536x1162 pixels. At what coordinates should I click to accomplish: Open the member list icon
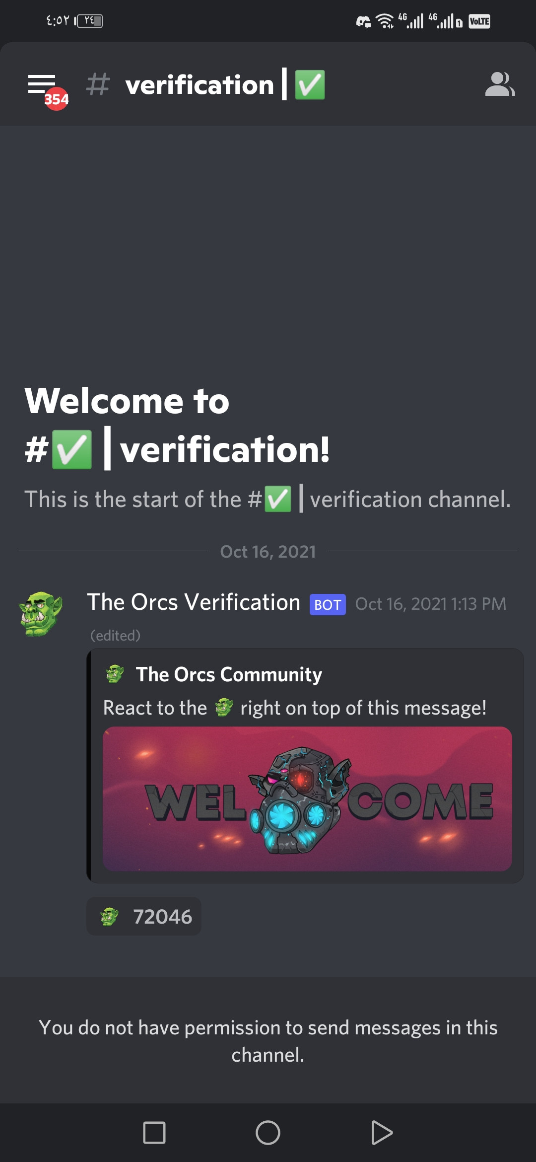(500, 84)
